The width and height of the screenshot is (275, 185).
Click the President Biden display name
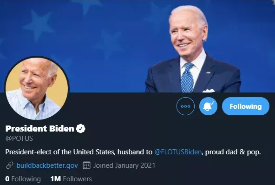40,128
